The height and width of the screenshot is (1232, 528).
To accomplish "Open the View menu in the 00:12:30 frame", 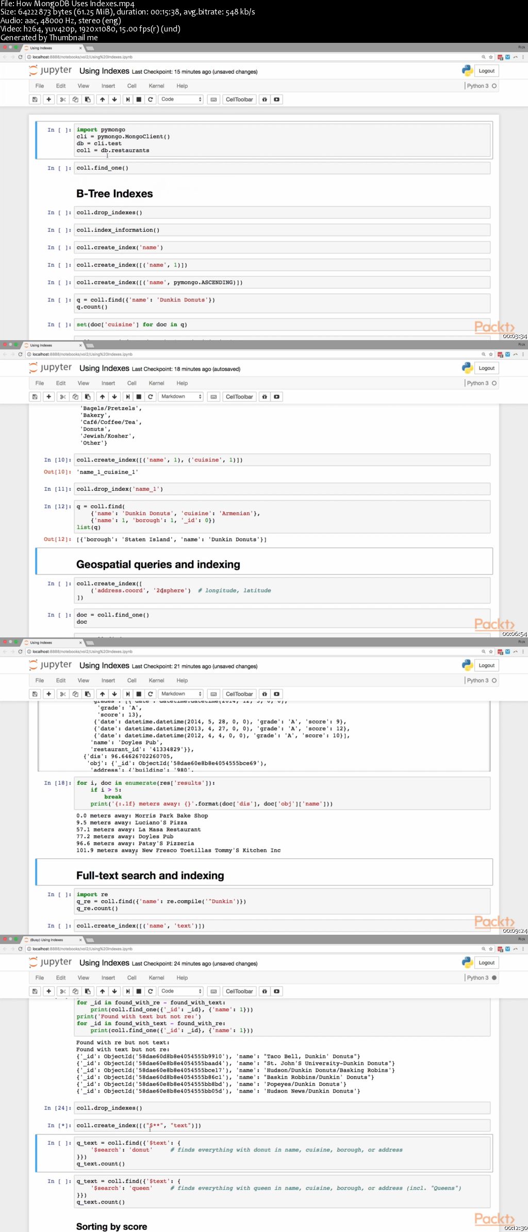I will click(x=84, y=978).
